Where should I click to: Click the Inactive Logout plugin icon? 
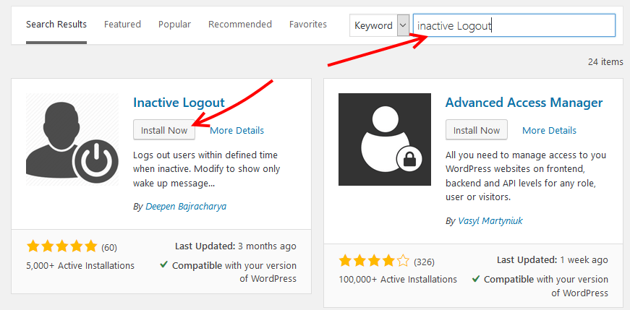[x=72, y=139]
